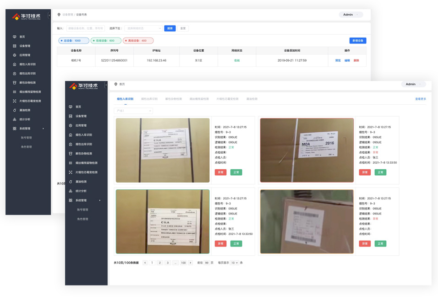Click the blue 新增设备 button
The height and width of the screenshot is (301, 438).
[x=357, y=41]
